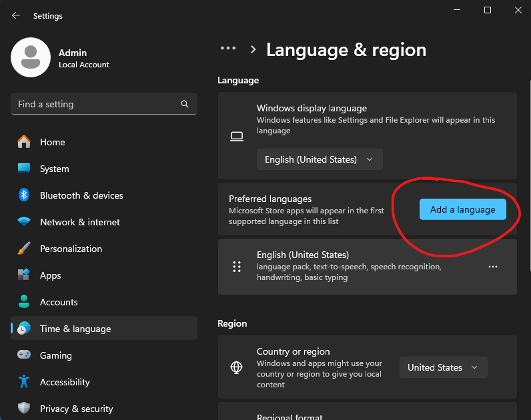Go to System settings

tap(104, 169)
